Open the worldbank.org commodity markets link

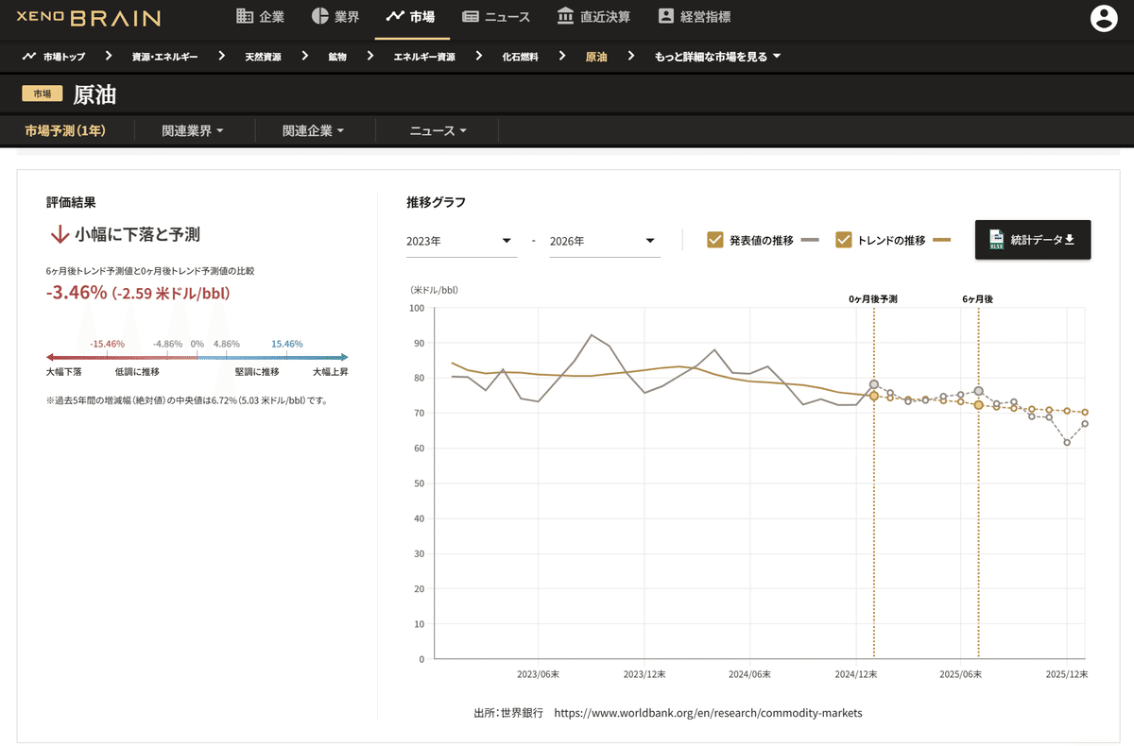point(708,713)
